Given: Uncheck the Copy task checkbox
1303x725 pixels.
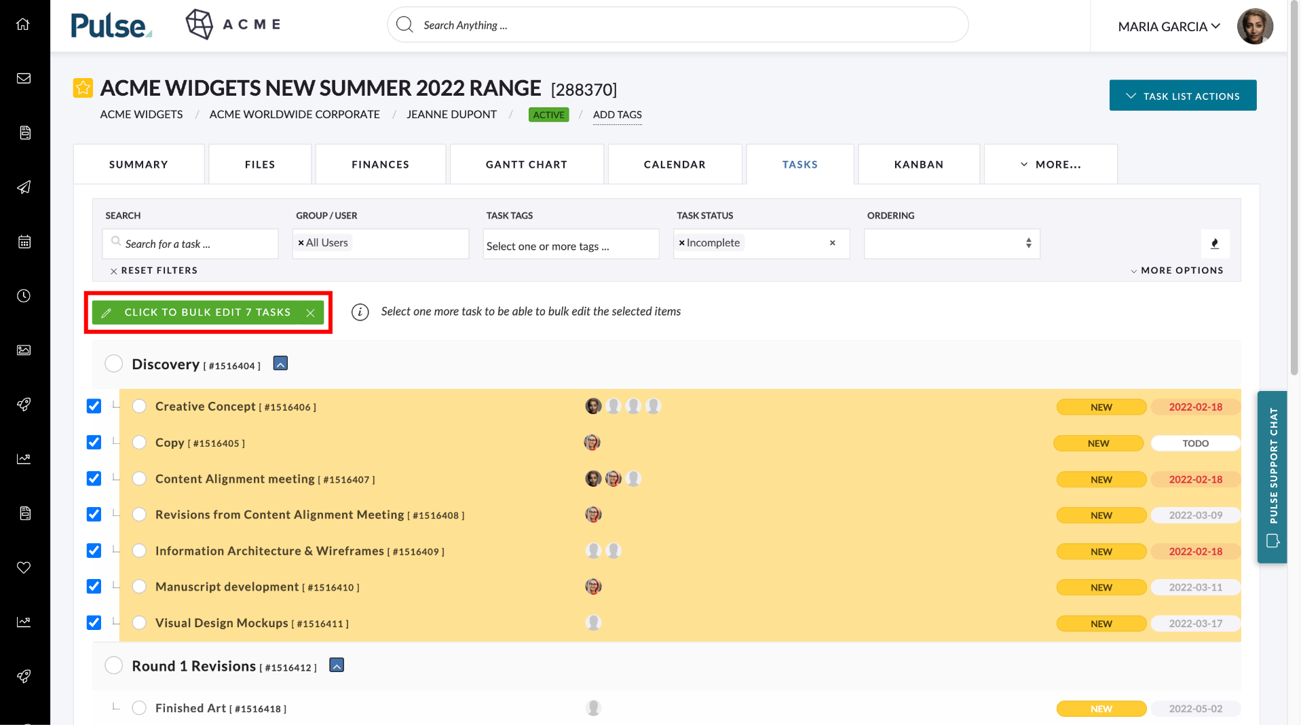Looking at the screenshot, I should click(x=94, y=442).
